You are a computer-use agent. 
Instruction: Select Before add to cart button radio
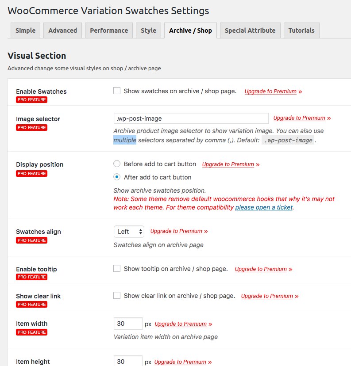pyautogui.click(x=117, y=164)
